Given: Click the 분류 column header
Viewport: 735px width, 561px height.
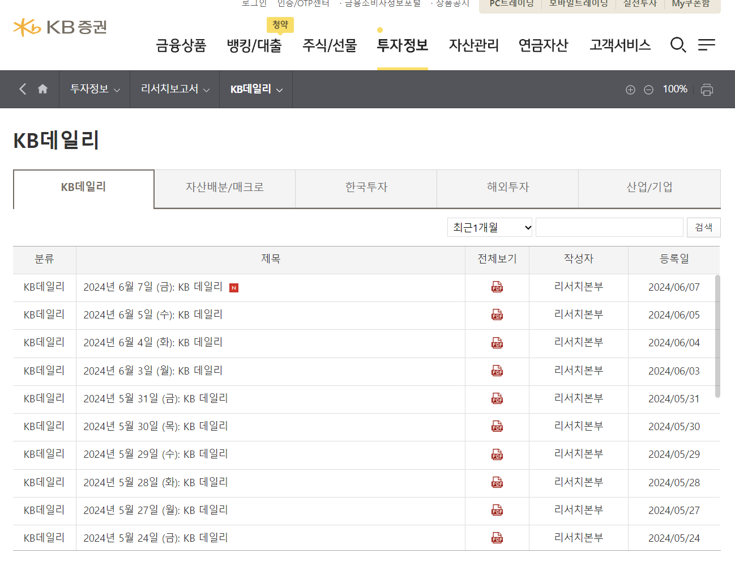Looking at the screenshot, I should click(x=44, y=259).
